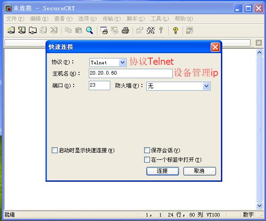
Task: Click the 就绪 status bar text
Action: (x=9, y=215)
